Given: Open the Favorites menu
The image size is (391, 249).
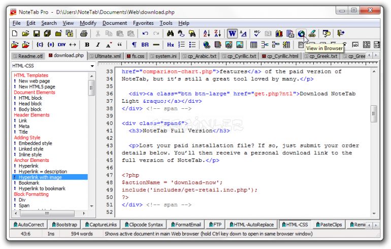Looking at the screenshot, I should pos(143,23).
